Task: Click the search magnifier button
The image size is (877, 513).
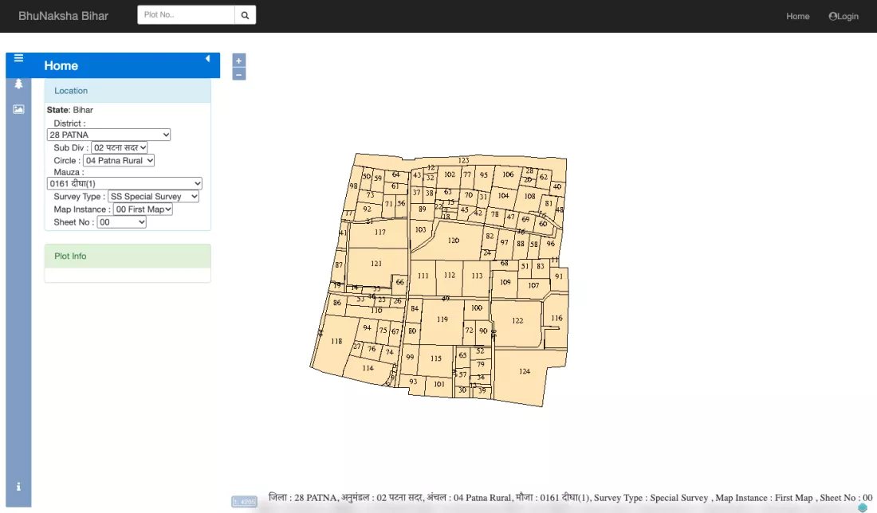Action: 245,15
